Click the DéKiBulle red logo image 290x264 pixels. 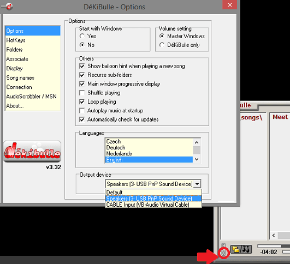(32, 152)
